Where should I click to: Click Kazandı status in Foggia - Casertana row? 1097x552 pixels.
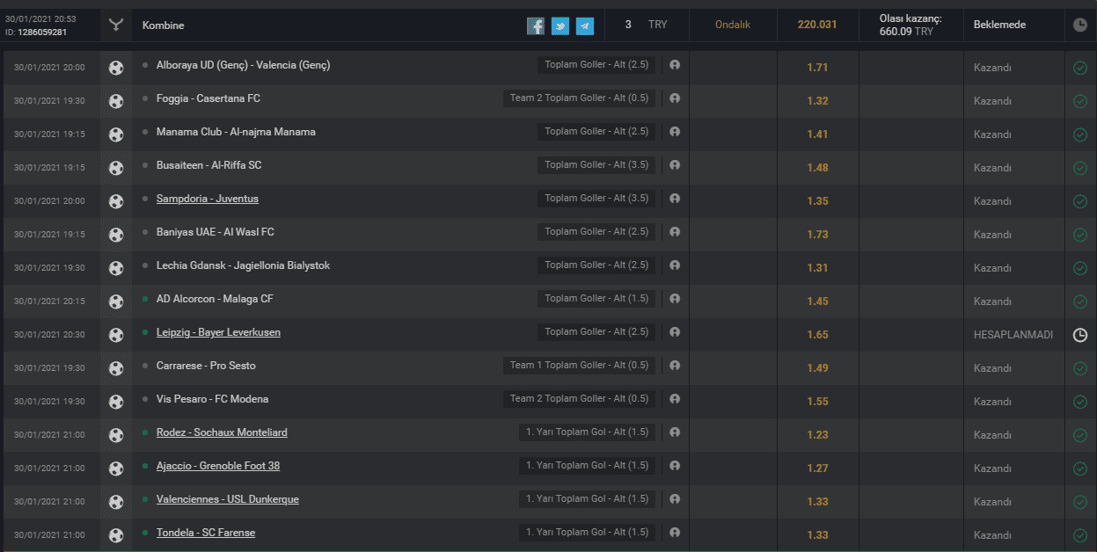(992, 101)
